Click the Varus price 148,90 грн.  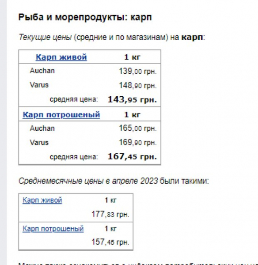pos(138,85)
